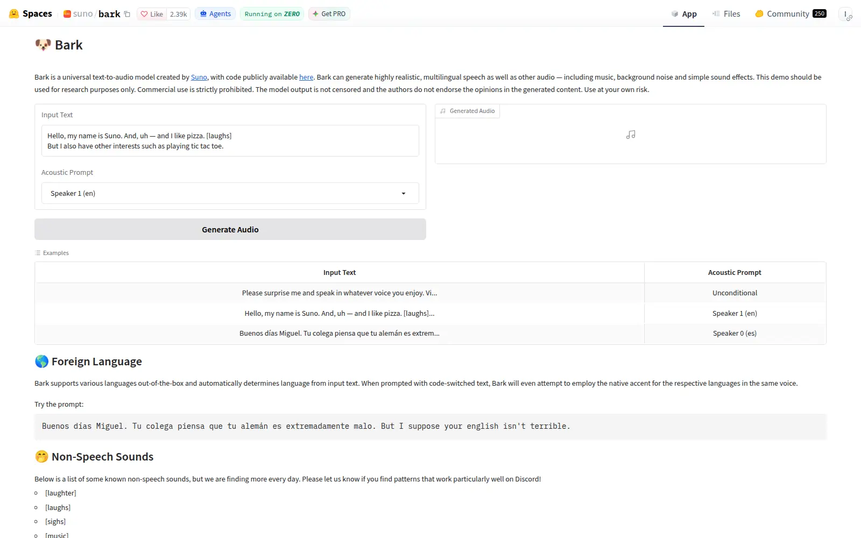Click into the Input Text box
The image size is (861, 538).
(x=230, y=141)
